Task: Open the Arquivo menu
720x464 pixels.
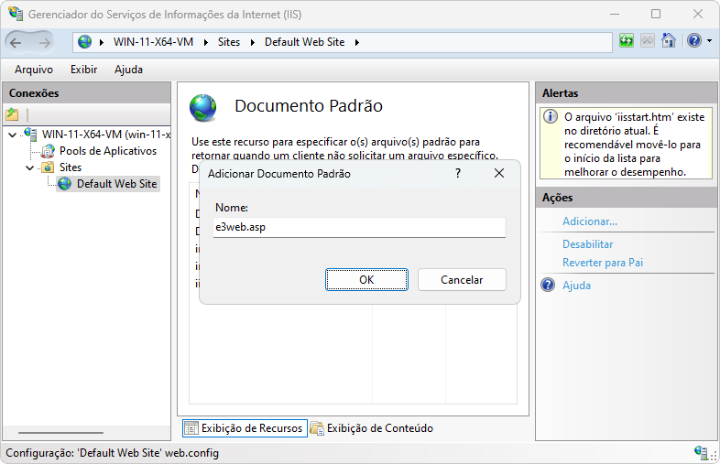Action: point(34,70)
